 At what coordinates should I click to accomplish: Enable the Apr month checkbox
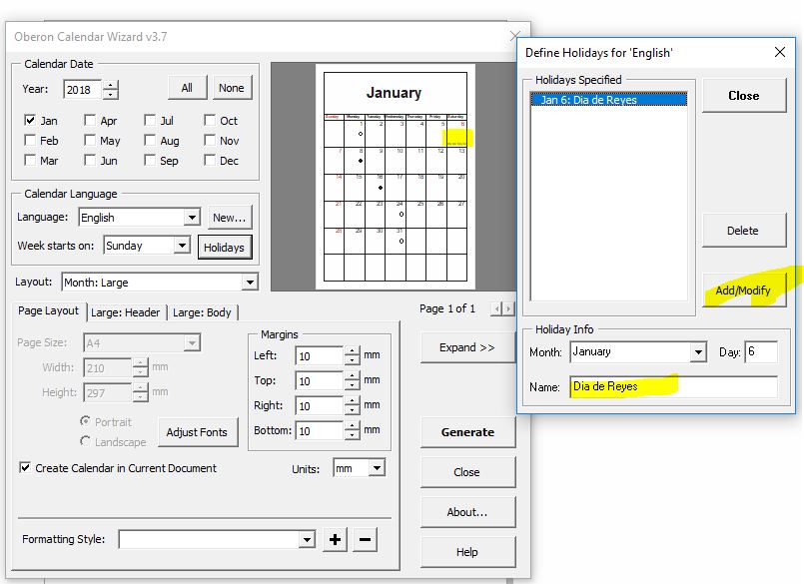[90, 120]
